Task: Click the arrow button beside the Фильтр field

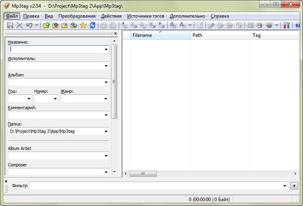Action: pos(294,186)
